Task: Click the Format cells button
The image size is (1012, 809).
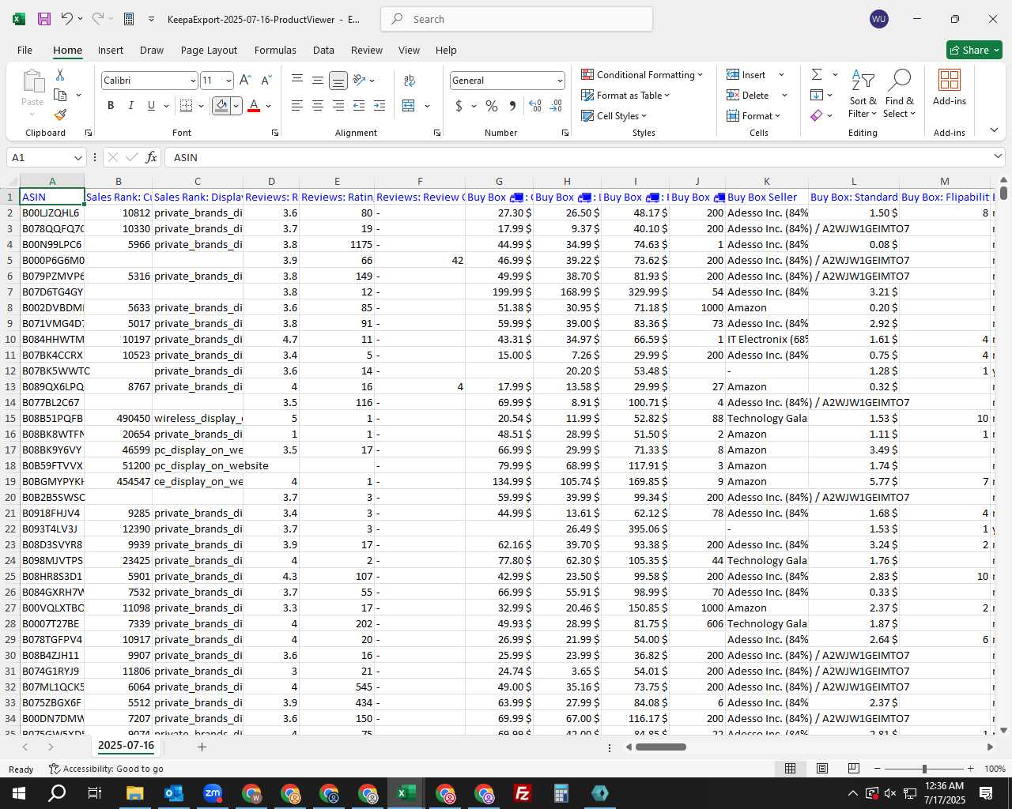Action: pos(754,115)
